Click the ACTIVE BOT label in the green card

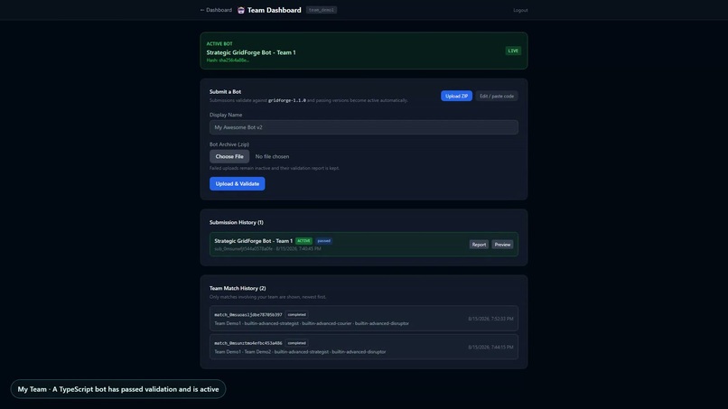219,43
